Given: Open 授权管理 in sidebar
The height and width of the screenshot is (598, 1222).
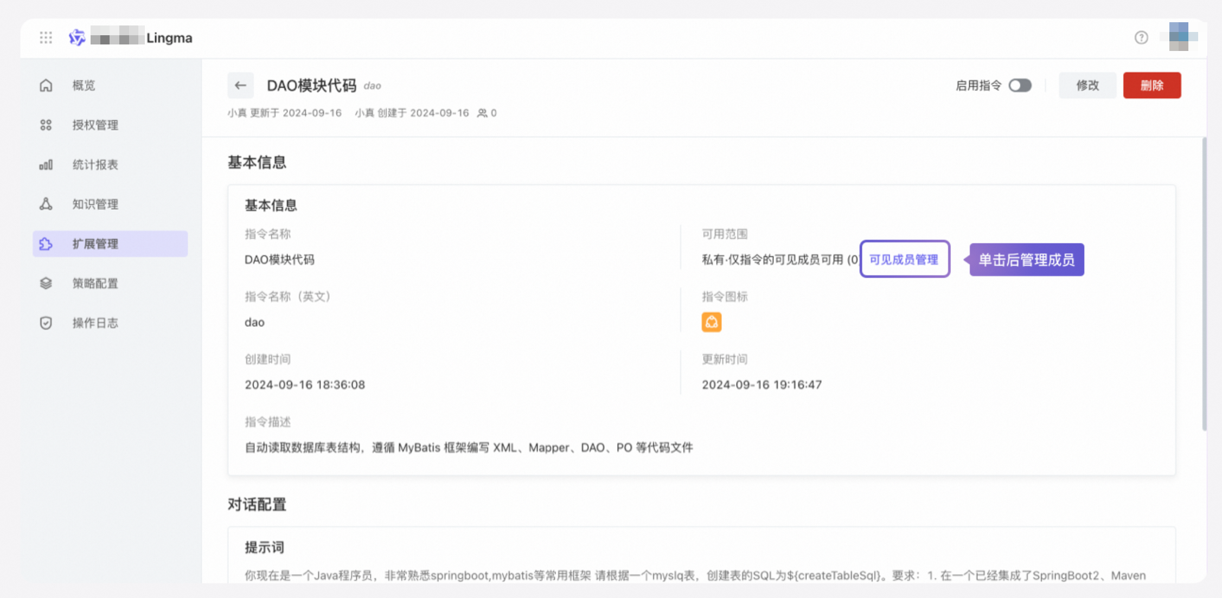Looking at the screenshot, I should [x=95, y=125].
